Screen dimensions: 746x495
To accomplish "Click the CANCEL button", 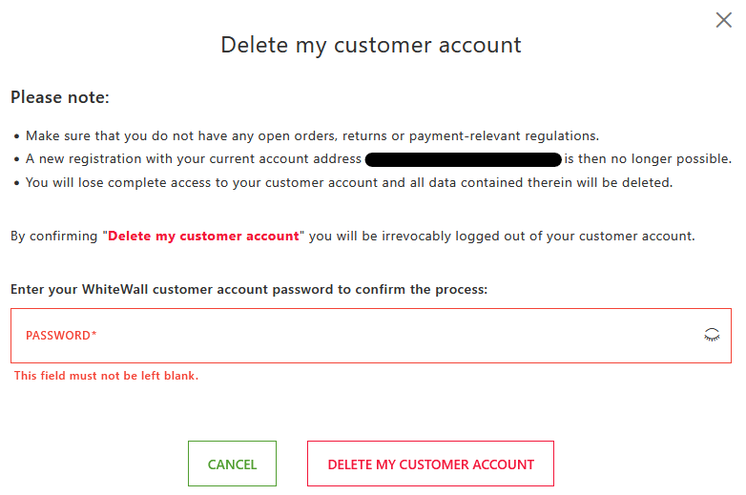I will pyautogui.click(x=232, y=464).
